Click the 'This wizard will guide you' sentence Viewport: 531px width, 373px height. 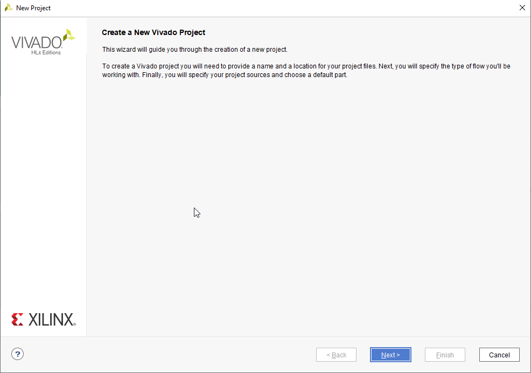click(x=195, y=50)
